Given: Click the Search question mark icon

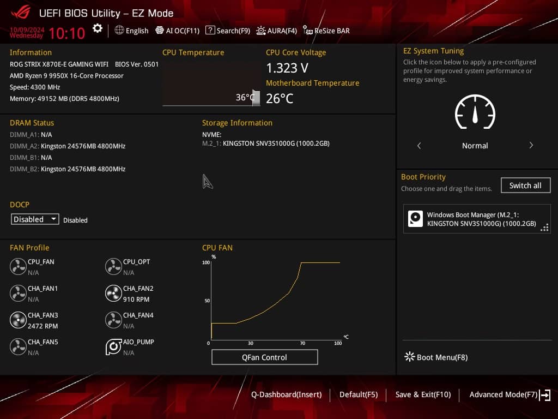Looking at the screenshot, I should pos(210,31).
